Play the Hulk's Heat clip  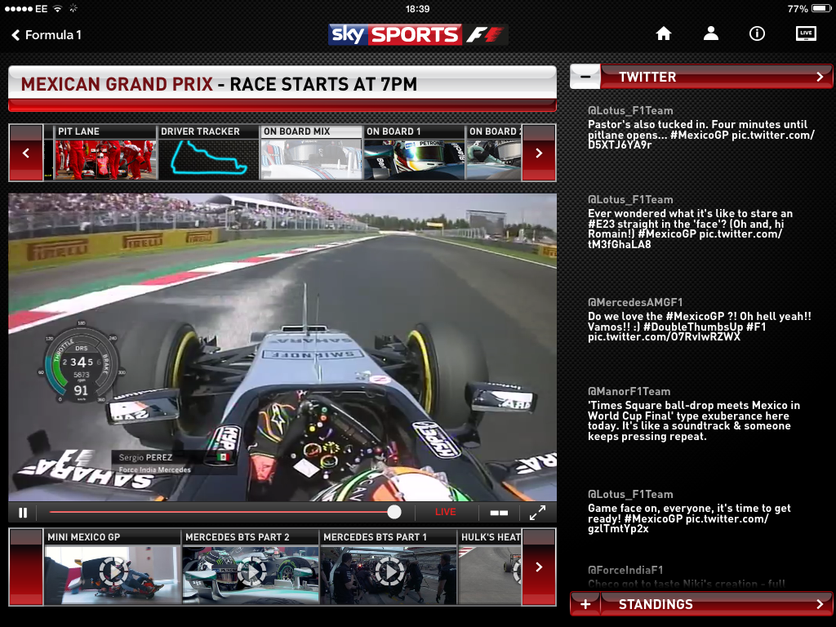490,567
